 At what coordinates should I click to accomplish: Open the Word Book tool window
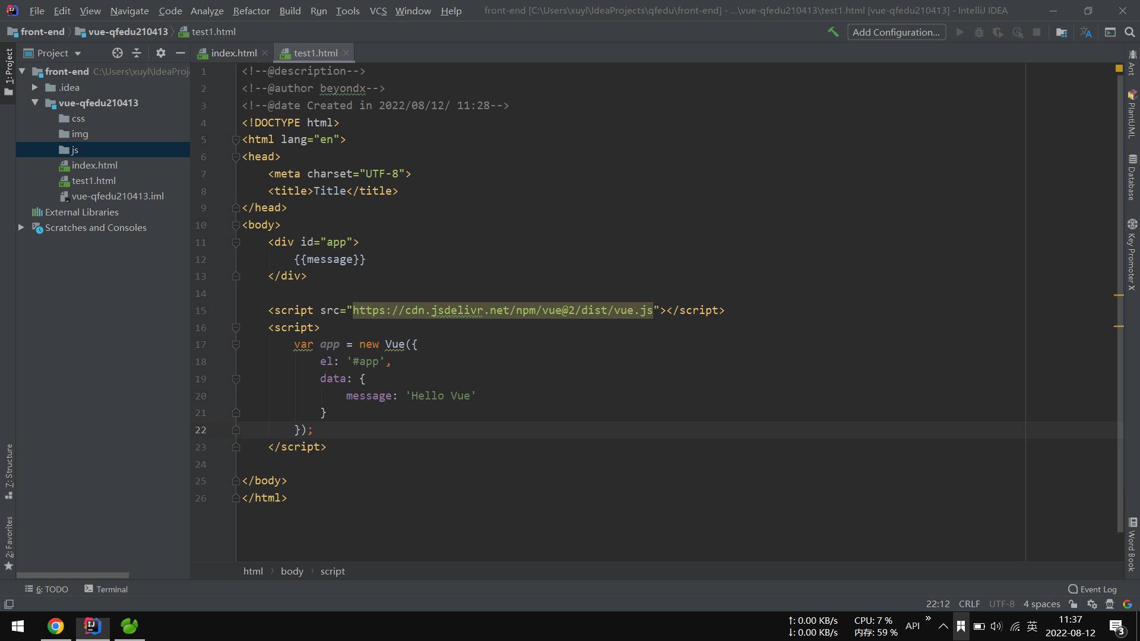click(x=1132, y=545)
